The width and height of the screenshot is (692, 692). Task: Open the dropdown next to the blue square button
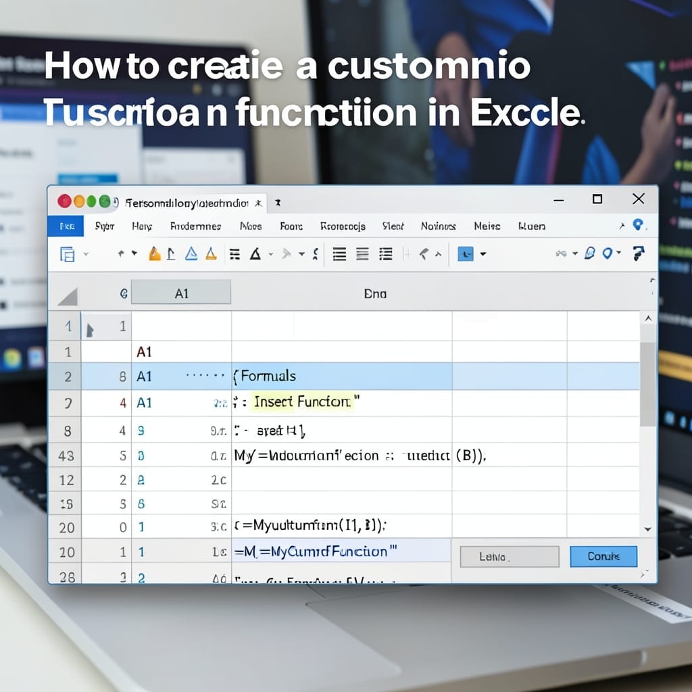coord(483,254)
